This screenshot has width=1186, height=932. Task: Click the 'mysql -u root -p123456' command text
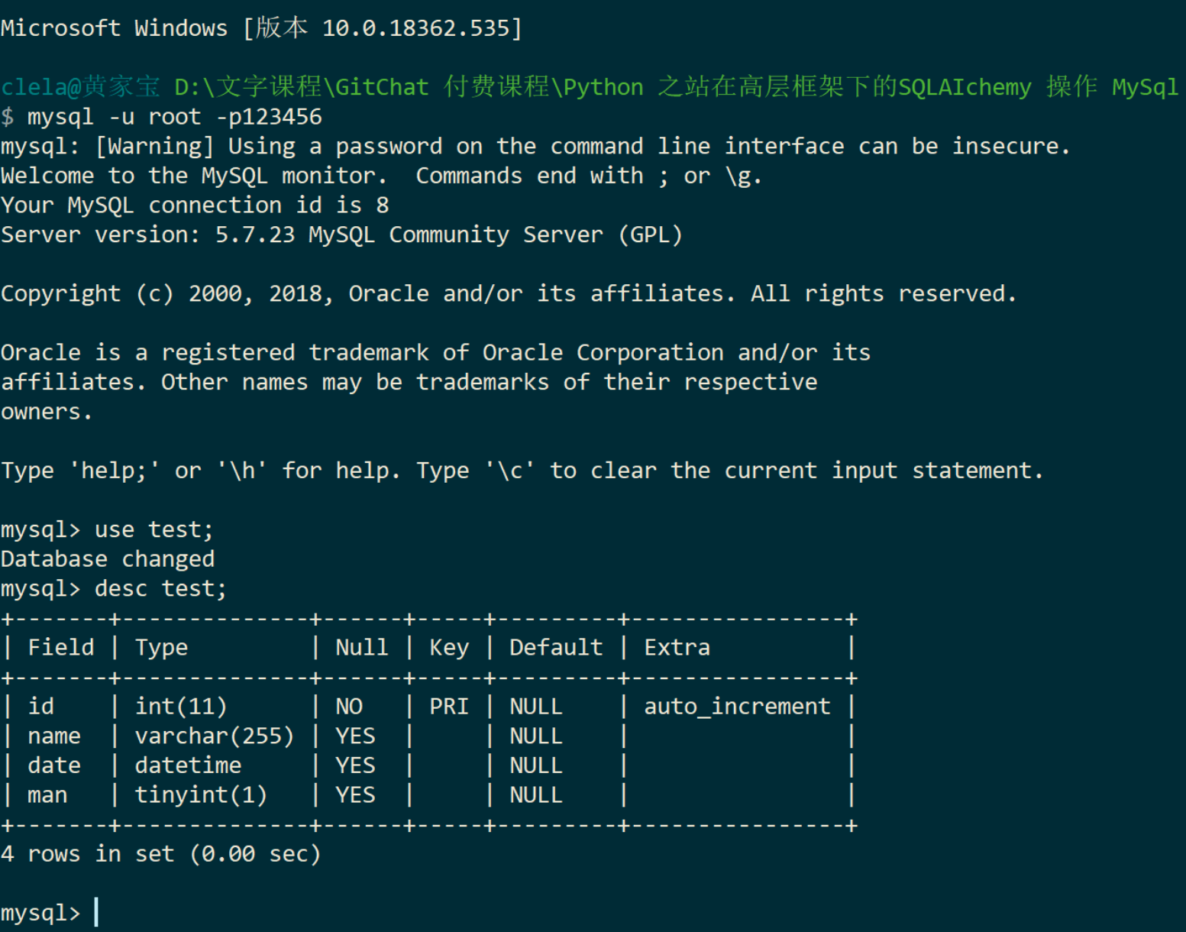click(175, 117)
